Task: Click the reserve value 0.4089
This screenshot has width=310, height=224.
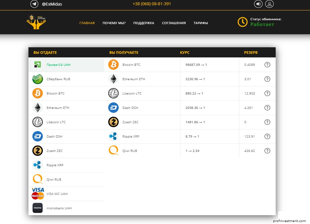Action: [250, 65]
